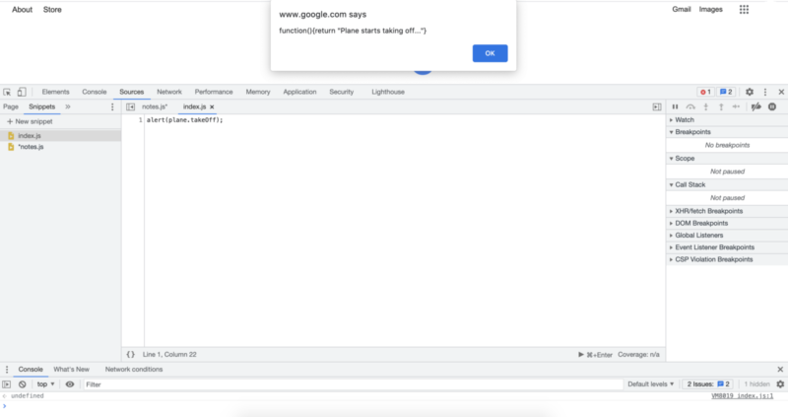Hide the debugger sidebar icon
The width and height of the screenshot is (788, 417).
[x=657, y=107]
